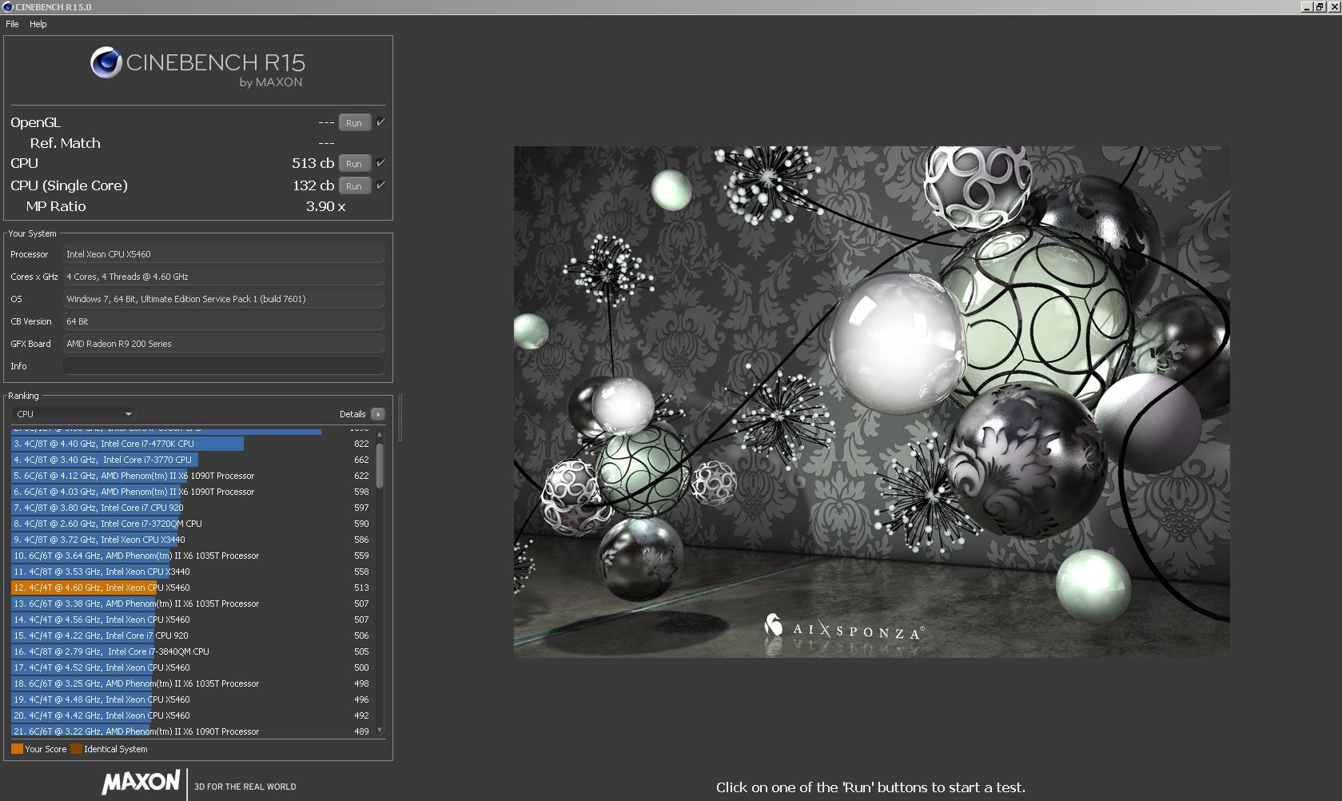The width and height of the screenshot is (1342, 801).
Task: Select ranking row 8, Core i7-3720QM CPU
Action: 192,524
